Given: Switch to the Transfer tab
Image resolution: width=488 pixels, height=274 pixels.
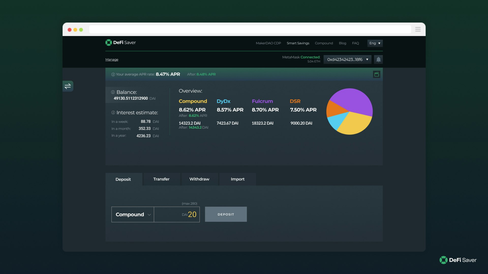Looking at the screenshot, I should pos(161,179).
